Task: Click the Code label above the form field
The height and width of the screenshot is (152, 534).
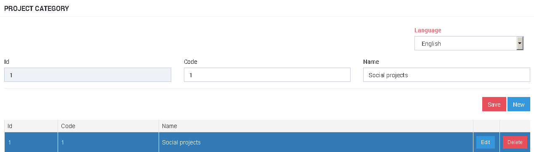Action: [x=191, y=62]
